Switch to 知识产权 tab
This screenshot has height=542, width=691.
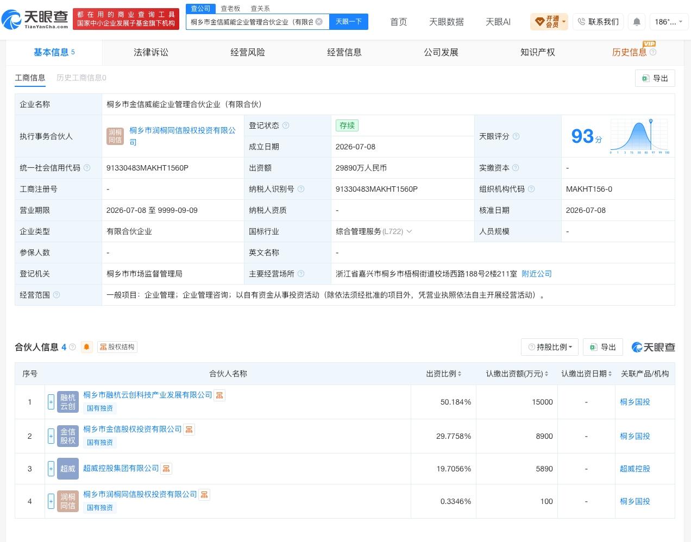click(538, 52)
